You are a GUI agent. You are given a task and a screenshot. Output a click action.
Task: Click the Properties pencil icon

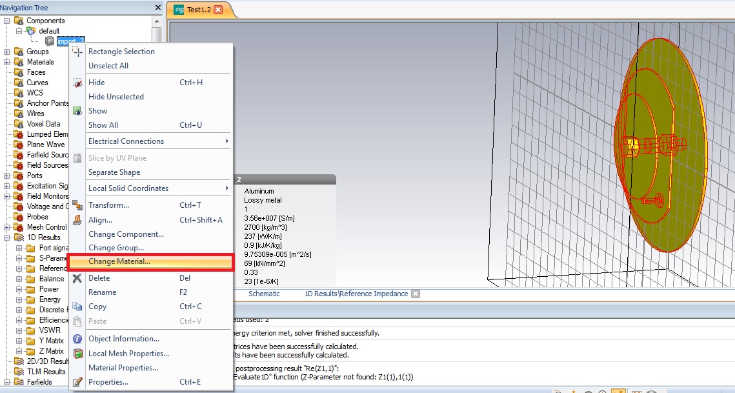(77, 382)
